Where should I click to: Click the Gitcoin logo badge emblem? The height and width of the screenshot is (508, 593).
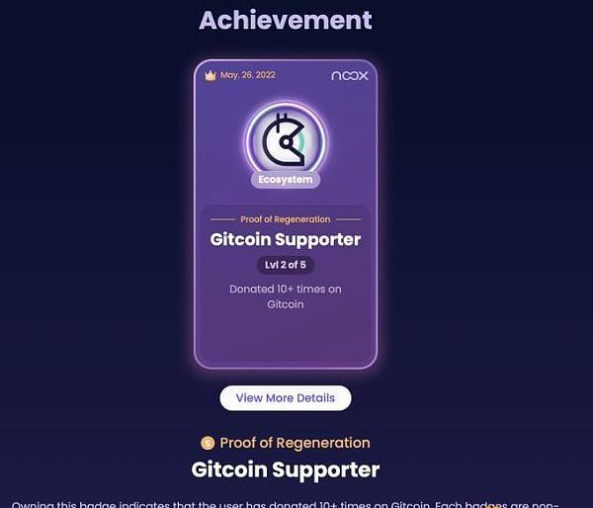coord(286,140)
